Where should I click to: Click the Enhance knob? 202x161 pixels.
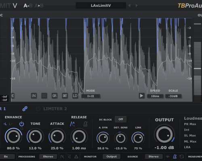coord(13,136)
